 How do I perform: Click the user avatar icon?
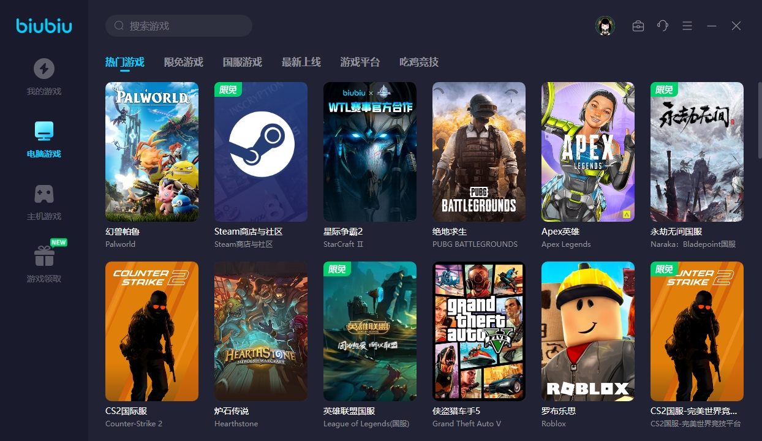(605, 26)
